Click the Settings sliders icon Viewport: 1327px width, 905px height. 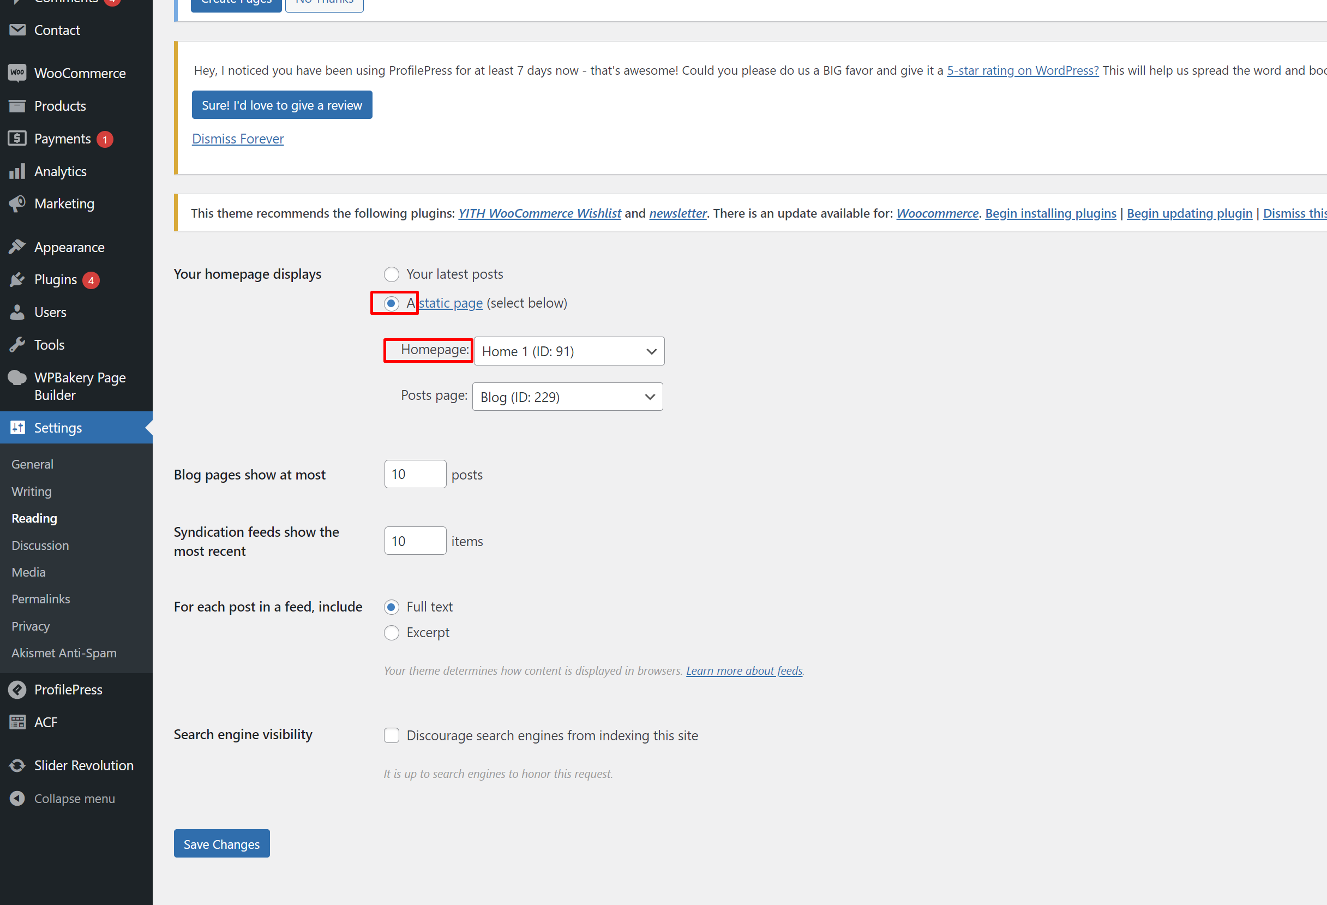[17, 427]
